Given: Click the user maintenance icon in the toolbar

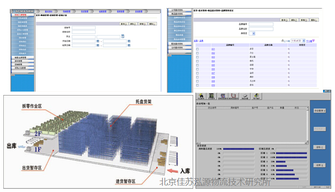Looking at the screenshot, I should pos(257,96).
